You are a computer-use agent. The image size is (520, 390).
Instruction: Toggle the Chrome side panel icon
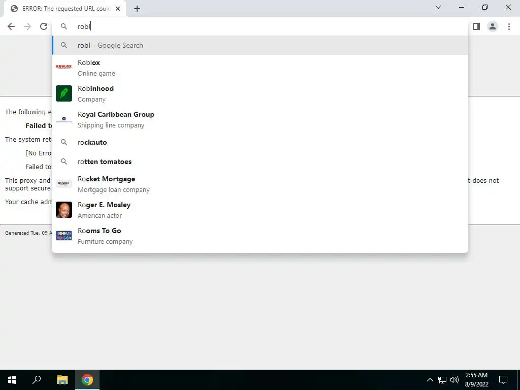pos(476,26)
